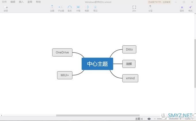Expand the 100% zoom dropdown

pos(193,119)
